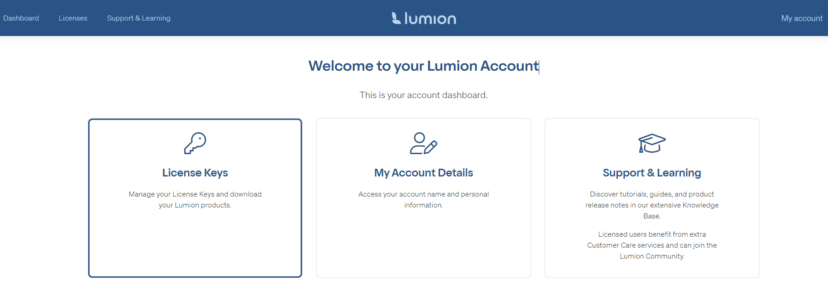Go to Licenses in top navigation

(73, 18)
